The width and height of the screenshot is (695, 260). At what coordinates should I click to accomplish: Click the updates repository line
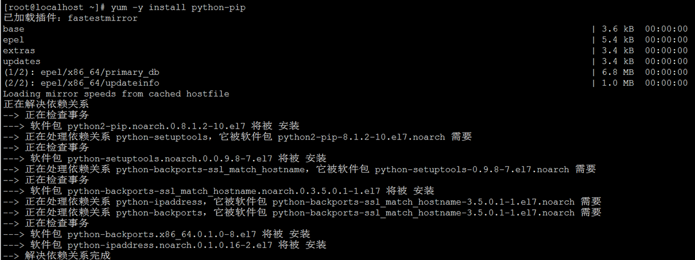click(345, 62)
